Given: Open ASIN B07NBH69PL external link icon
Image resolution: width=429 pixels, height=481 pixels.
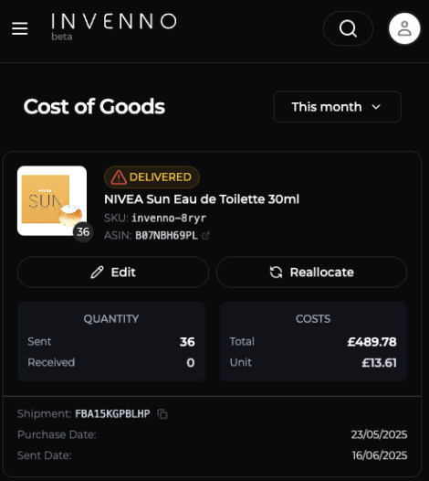Looking at the screenshot, I should pos(205,236).
